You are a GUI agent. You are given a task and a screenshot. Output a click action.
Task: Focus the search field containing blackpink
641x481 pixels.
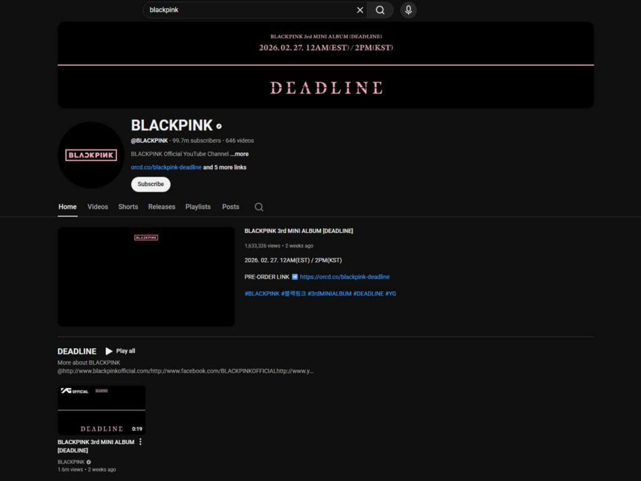click(x=250, y=10)
